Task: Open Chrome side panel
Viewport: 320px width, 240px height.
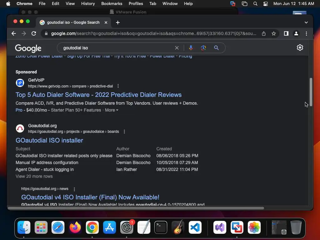Action: click(286, 33)
